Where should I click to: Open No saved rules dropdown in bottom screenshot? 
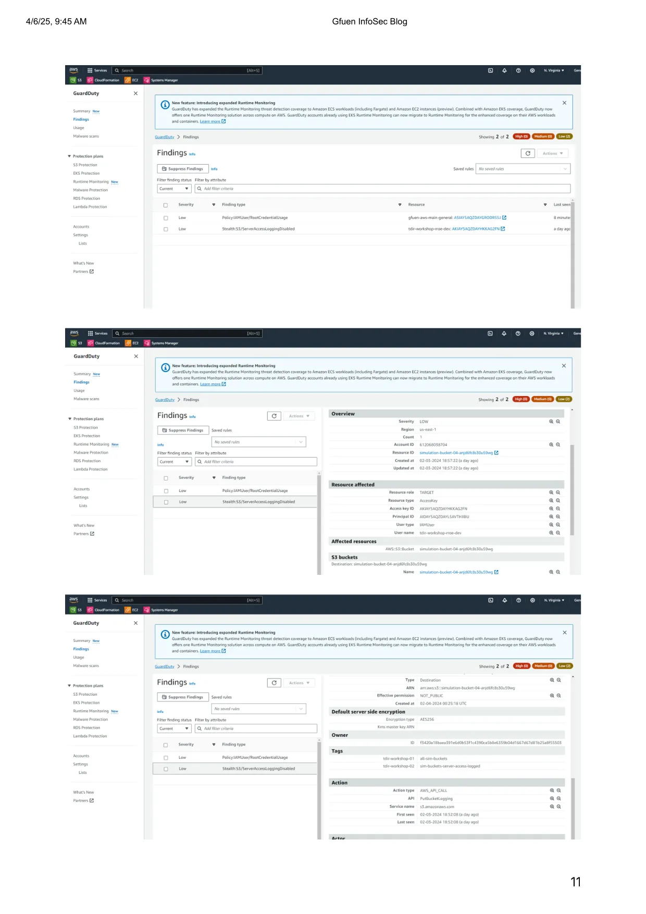click(x=259, y=709)
